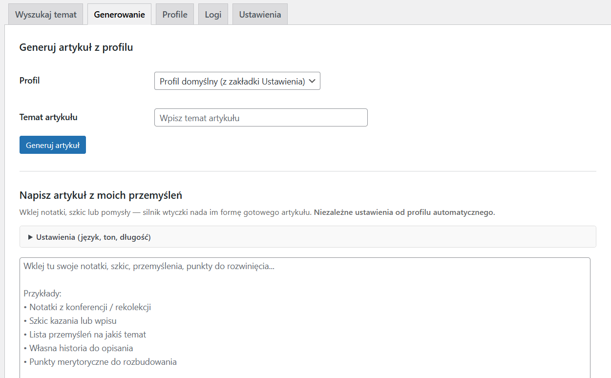Image resolution: width=611 pixels, height=378 pixels.
Task: Click the disclosure triangle beside Ustawienia
Action: pyautogui.click(x=31, y=237)
